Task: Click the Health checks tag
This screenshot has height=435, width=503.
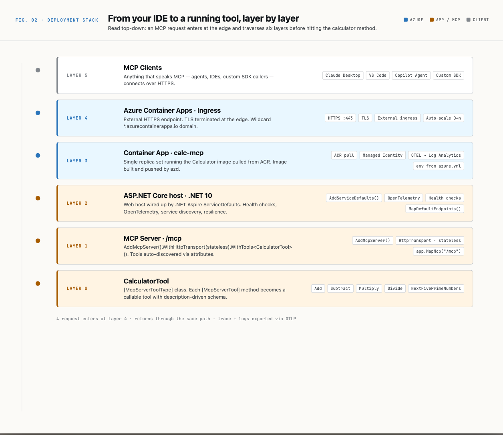Action: point(445,198)
